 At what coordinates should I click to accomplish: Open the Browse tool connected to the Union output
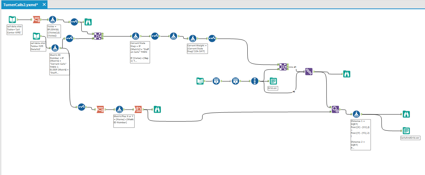pos(347,74)
